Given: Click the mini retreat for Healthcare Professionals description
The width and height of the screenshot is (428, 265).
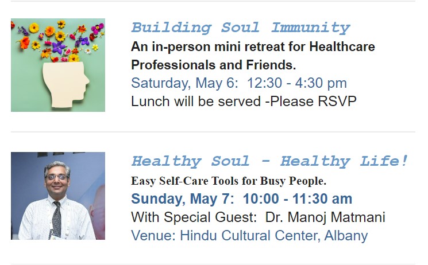Looking at the screenshot, I should (x=253, y=56).
